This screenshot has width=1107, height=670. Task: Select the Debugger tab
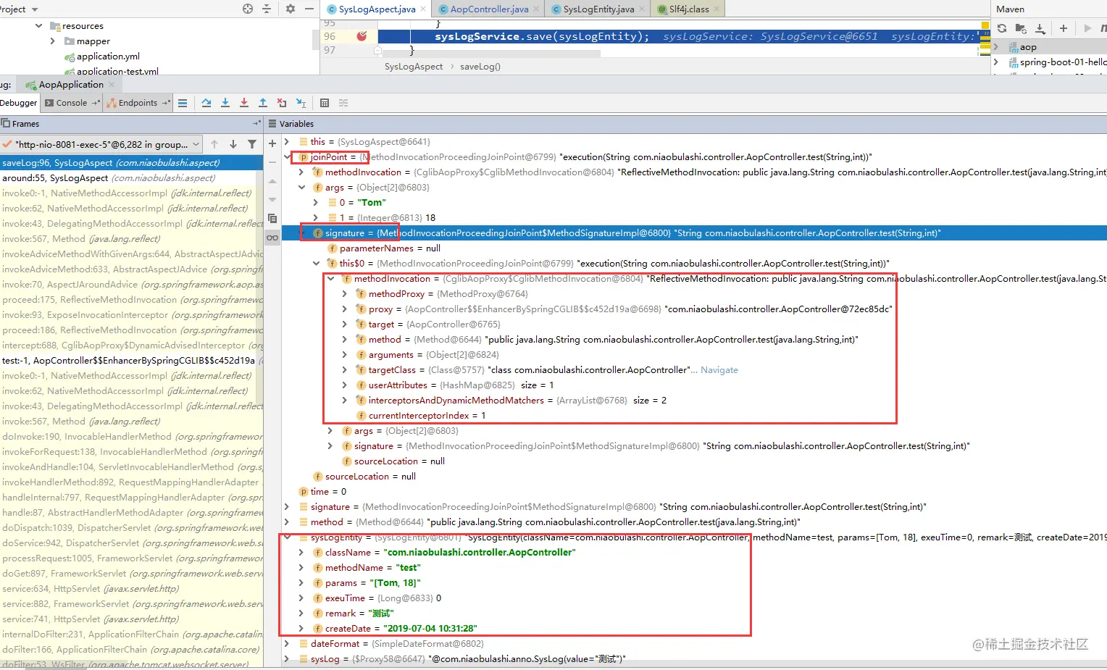point(19,103)
